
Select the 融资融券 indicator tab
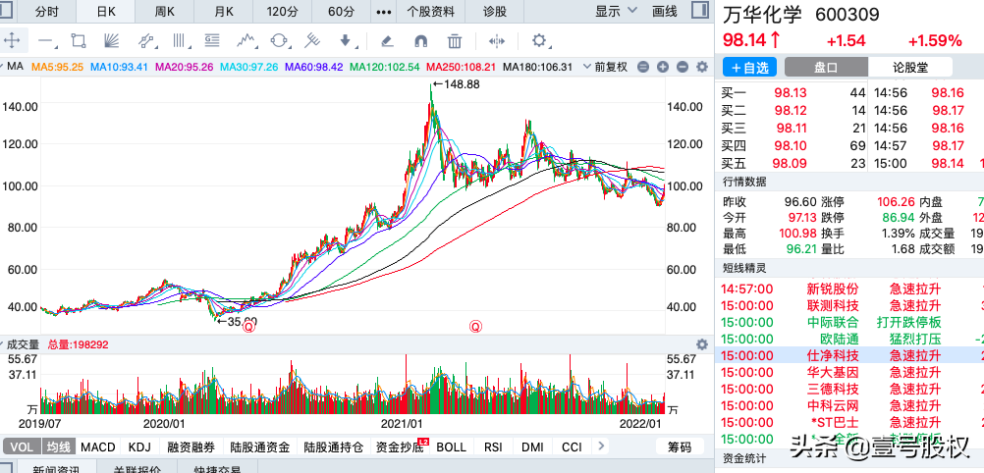(x=191, y=447)
